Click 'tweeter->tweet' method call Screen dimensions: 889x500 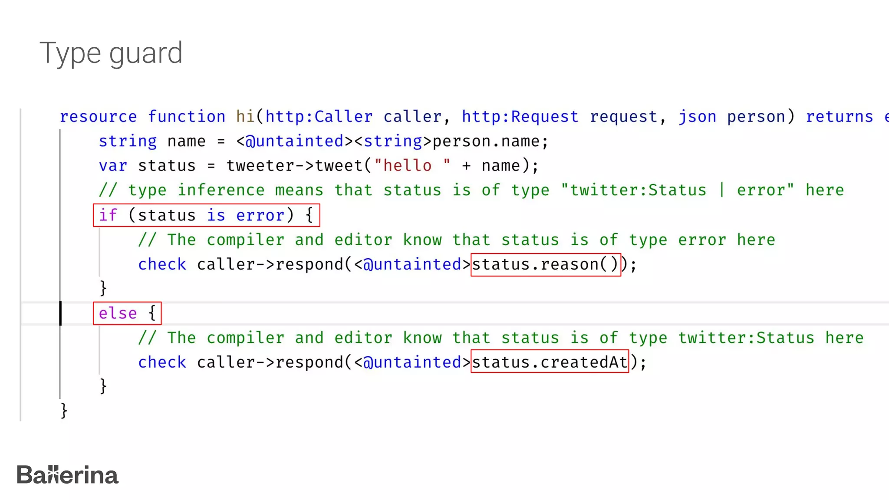pyautogui.click(x=295, y=166)
